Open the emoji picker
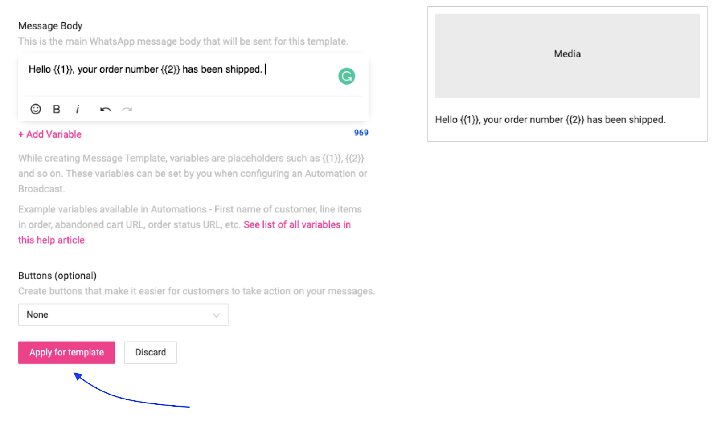This screenshot has height=432, width=713. coord(35,109)
